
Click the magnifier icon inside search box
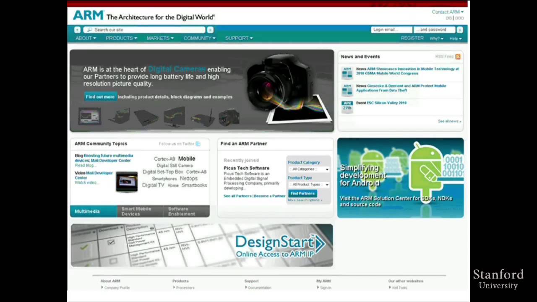[x=89, y=30]
